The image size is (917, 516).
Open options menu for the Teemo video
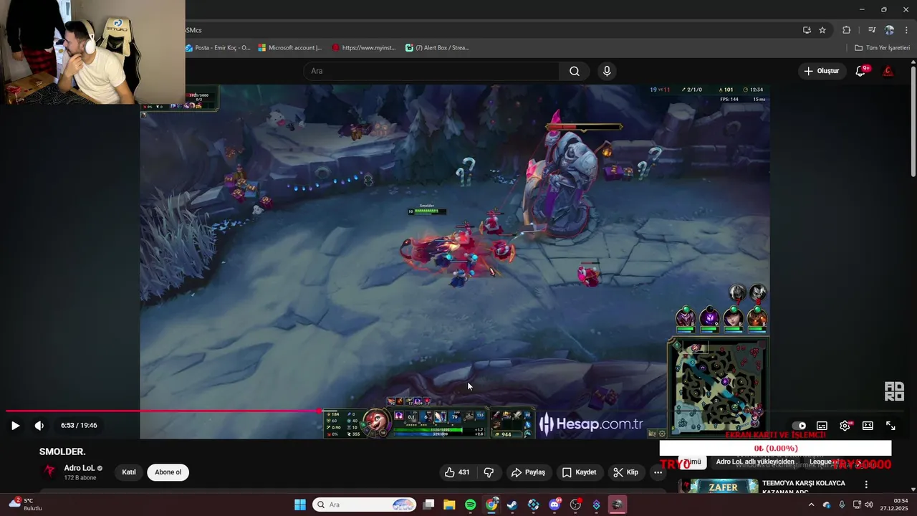pyautogui.click(x=866, y=484)
